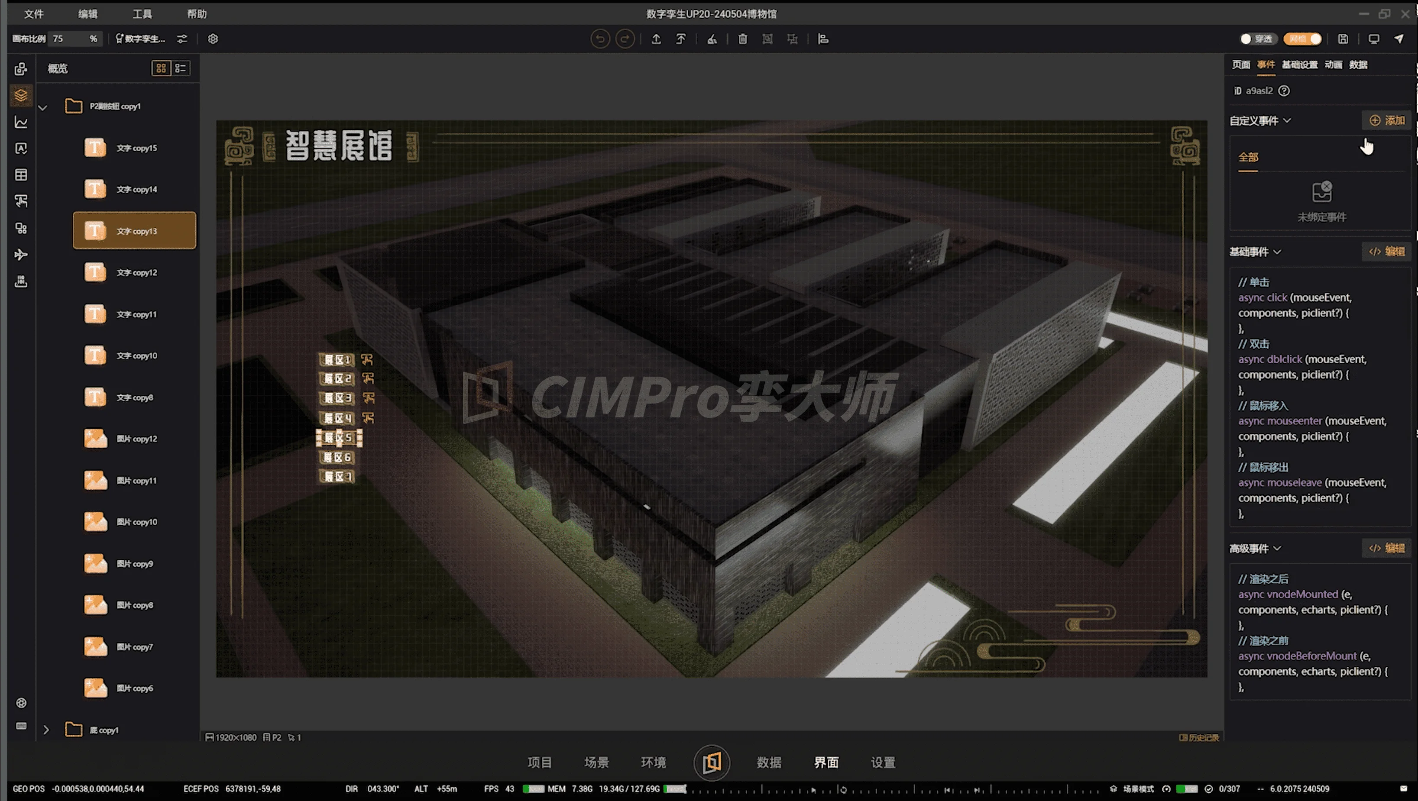Collapse the 自定义事件 section
The width and height of the screenshot is (1418, 801).
pos(1286,120)
